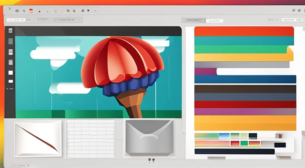Viewport: 305px width, 168px height.
Task: Click the purple slider bar in color panel
Action: tap(205, 71)
